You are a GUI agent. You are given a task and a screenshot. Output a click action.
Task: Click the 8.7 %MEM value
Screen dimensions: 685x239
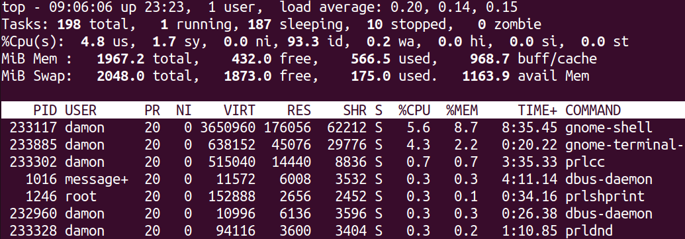tap(466, 128)
